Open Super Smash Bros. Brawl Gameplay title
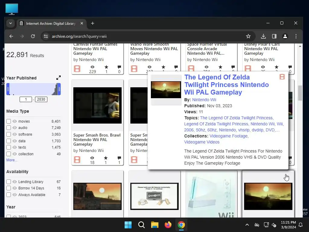Screen dimensions: 309x232 click(97, 140)
